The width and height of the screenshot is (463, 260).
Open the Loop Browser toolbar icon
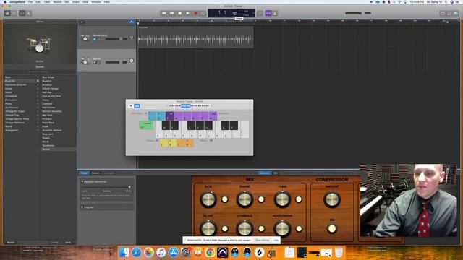449,13
